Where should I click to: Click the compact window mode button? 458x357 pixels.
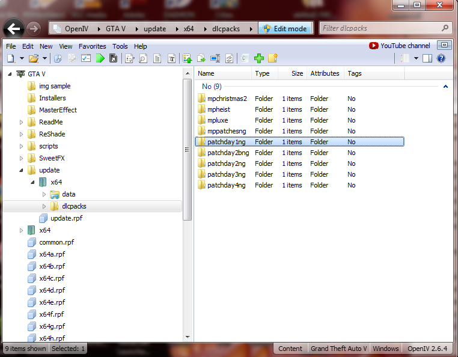point(444,45)
